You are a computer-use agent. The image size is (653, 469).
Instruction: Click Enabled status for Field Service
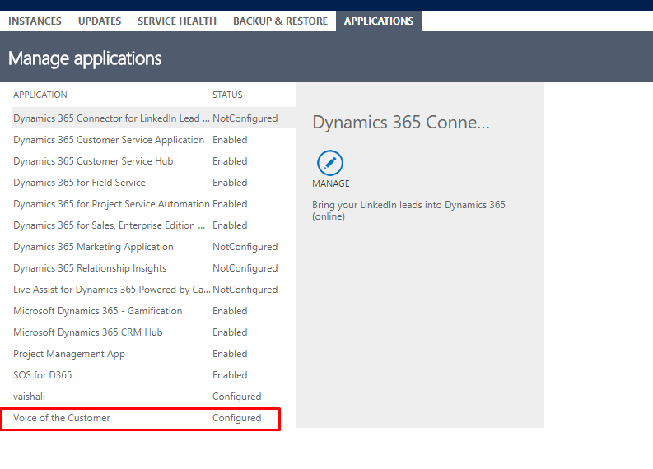pyautogui.click(x=230, y=183)
